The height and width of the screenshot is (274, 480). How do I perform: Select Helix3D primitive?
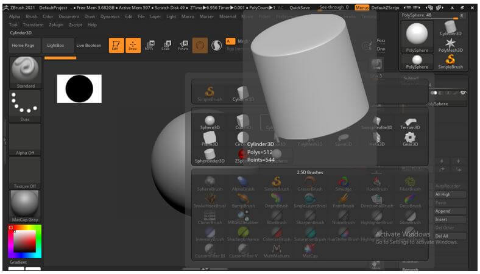[377, 139]
